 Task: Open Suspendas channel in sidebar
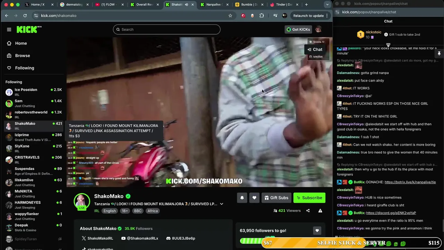(x=33, y=171)
